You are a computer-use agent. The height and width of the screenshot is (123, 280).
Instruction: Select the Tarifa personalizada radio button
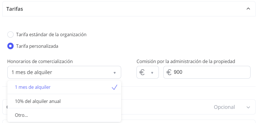[10, 46]
